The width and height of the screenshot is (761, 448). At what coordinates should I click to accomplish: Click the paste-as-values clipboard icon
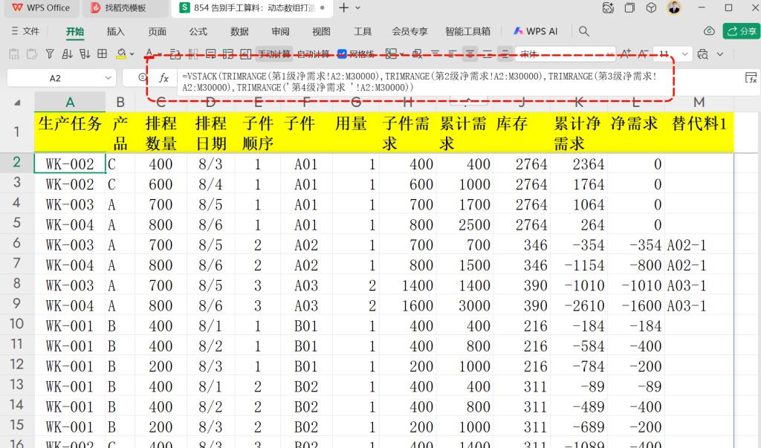click(x=14, y=54)
